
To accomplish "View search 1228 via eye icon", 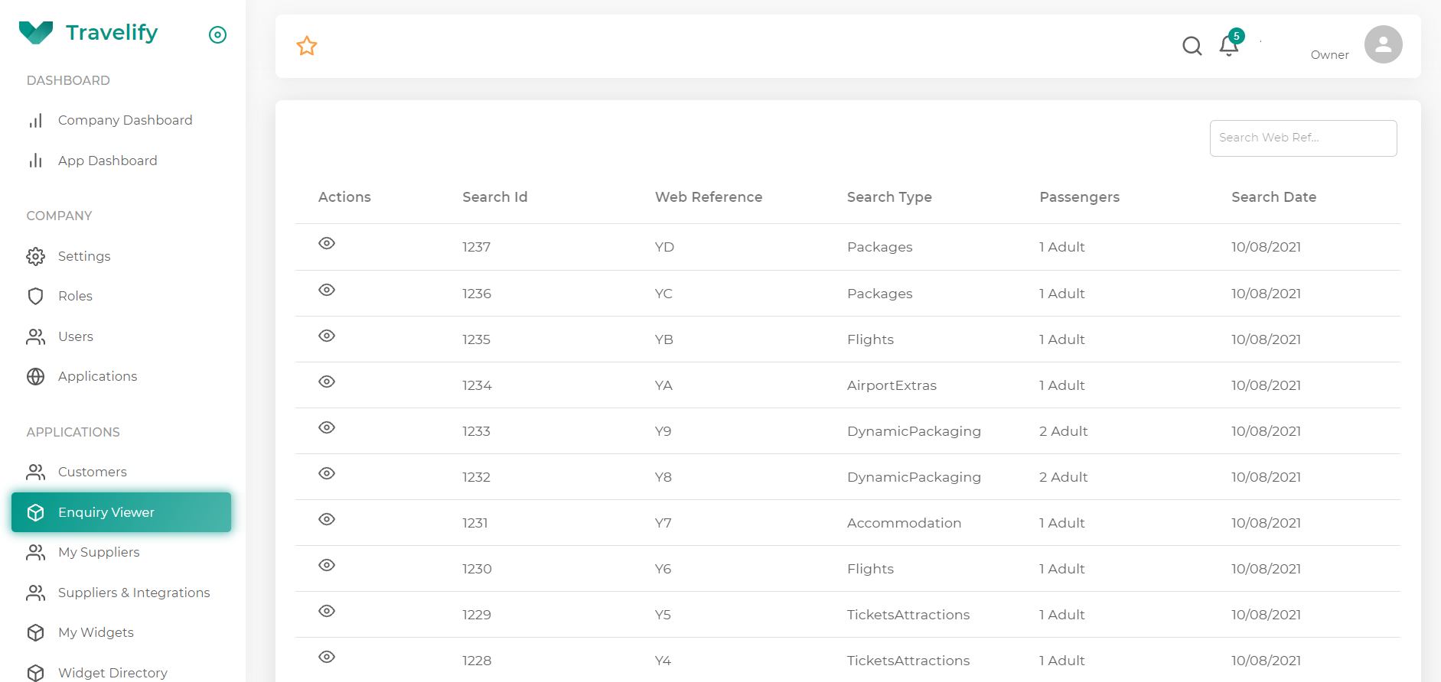I will 327,657.
